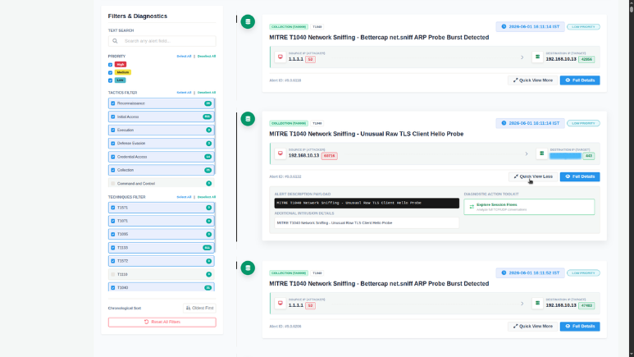Viewport: 634px width, 357px height.
Task: Click Explore Session Flows action
Action: coord(529,207)
